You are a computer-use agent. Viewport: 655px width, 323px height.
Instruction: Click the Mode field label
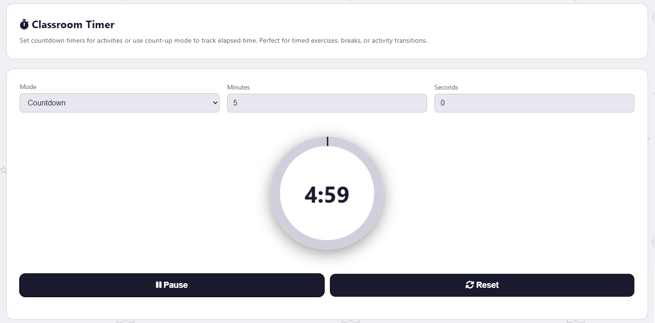click(28, 87)
